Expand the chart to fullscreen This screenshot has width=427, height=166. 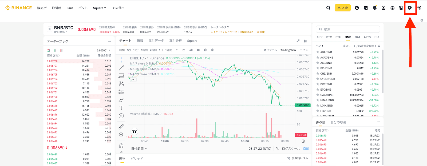pos(298,41)
